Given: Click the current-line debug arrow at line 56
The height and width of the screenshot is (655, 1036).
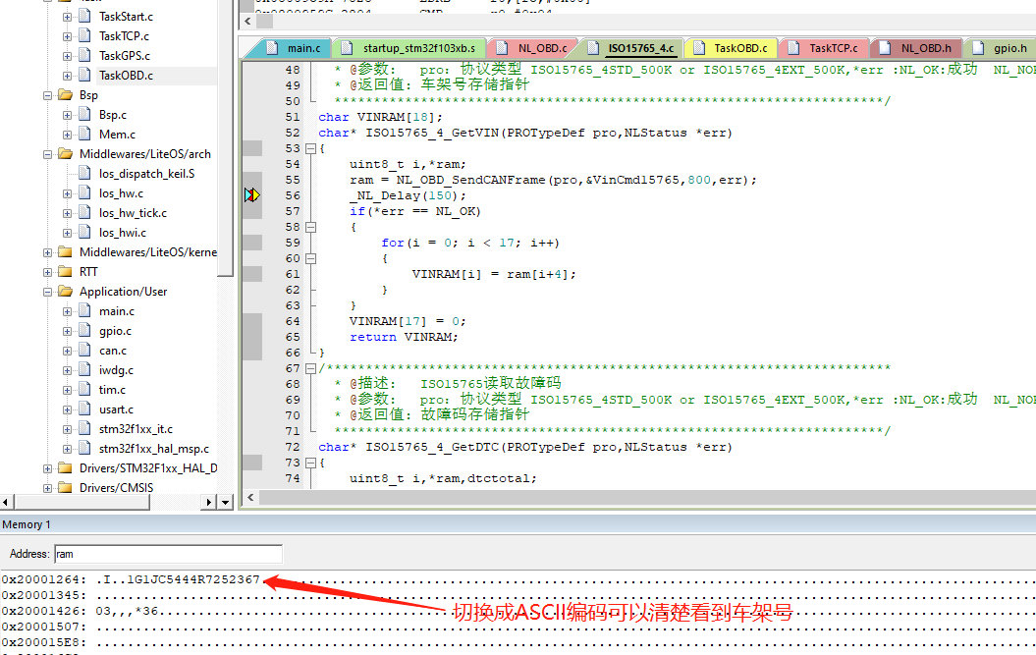Looking at the screenshot, I should [252, 195].
